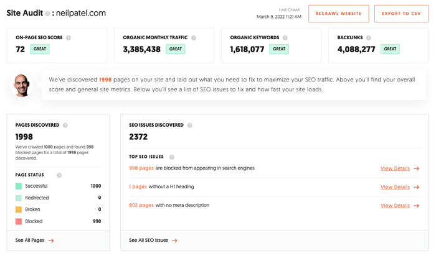View details for pages with no meta description
The image size is (436, 261).
point(395,206)
